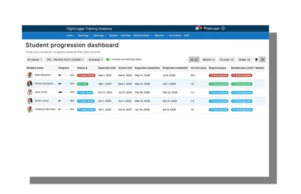Sort by the Projected completion column header

click(x=175, y=68)
